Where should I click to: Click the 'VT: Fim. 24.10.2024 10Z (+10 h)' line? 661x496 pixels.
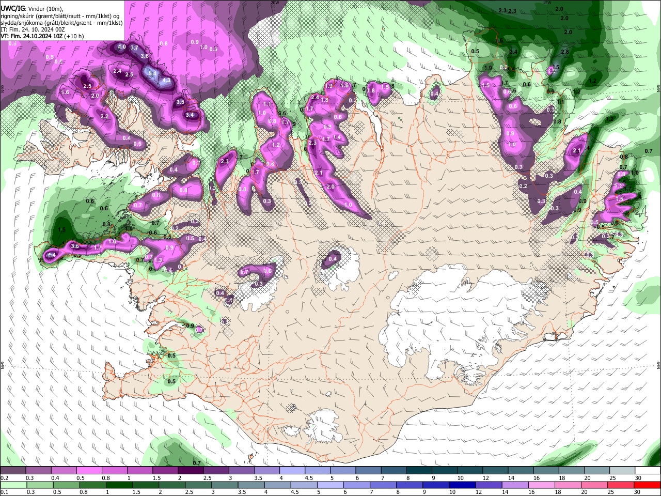click(42, 36)
